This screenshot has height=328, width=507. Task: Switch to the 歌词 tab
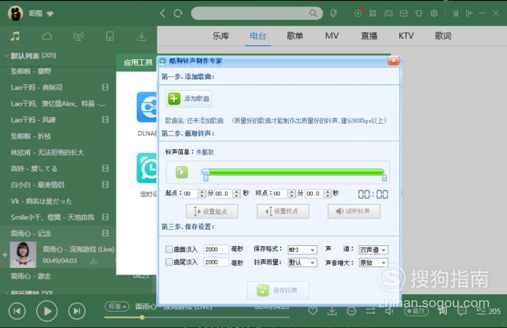(443, 36)
